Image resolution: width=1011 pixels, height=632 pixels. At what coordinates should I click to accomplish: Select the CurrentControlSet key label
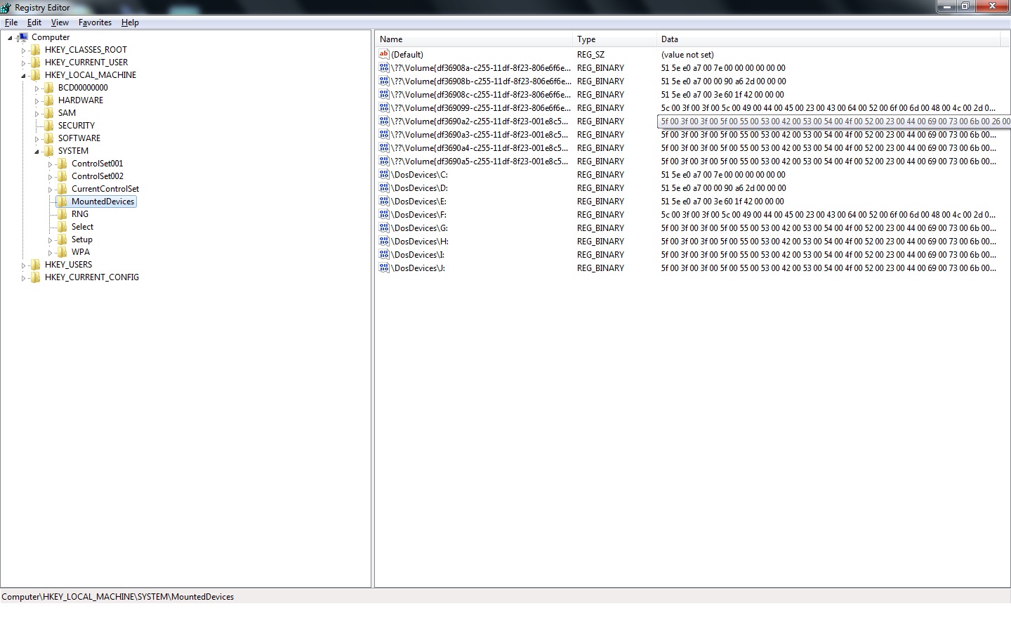[105, 189]
